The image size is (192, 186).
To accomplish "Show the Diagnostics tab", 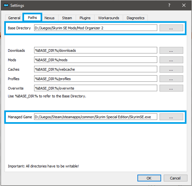I will 135,18.
